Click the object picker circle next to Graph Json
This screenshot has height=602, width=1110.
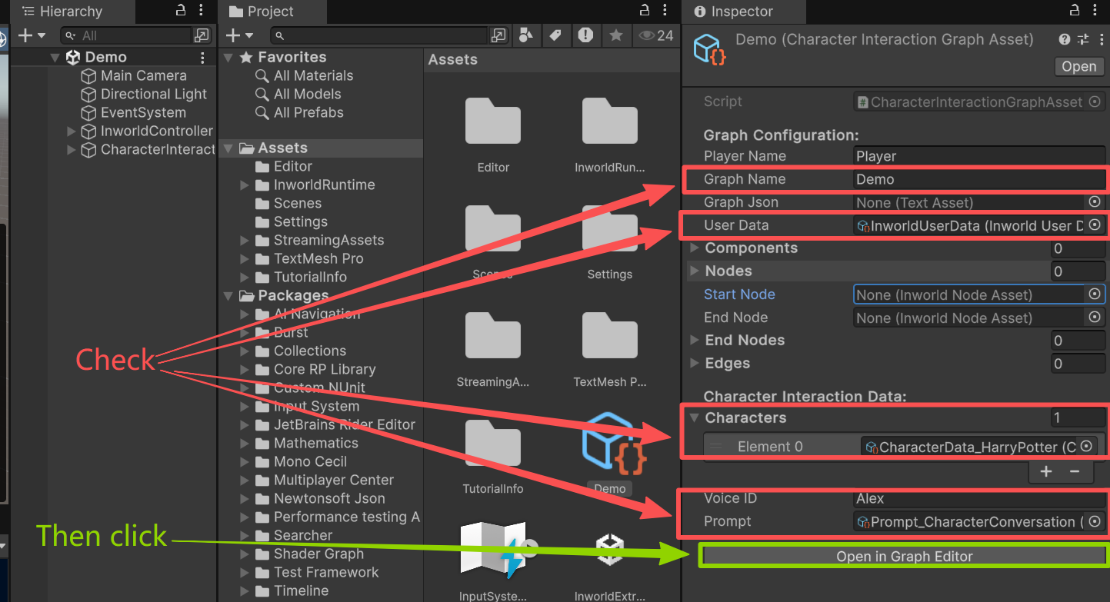1095,201
